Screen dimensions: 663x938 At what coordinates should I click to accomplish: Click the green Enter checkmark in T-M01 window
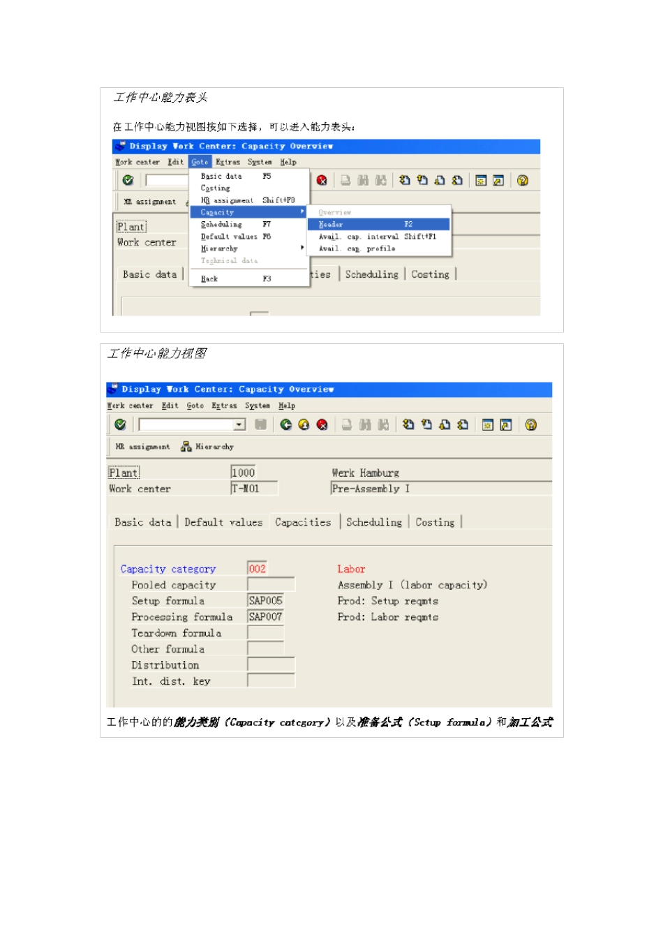[120, 424]
